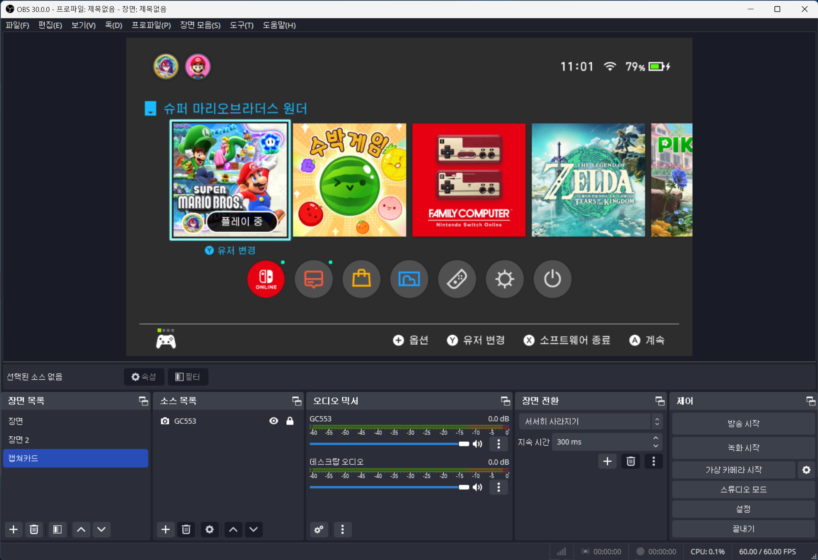
Task: Open the 도구(T) menu
Action: (241, 25)
